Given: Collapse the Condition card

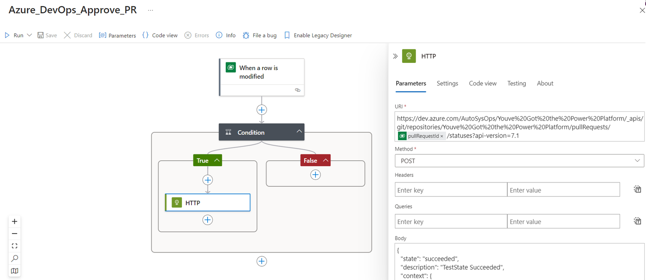Looking at the screenshot, I should (299, 132).
